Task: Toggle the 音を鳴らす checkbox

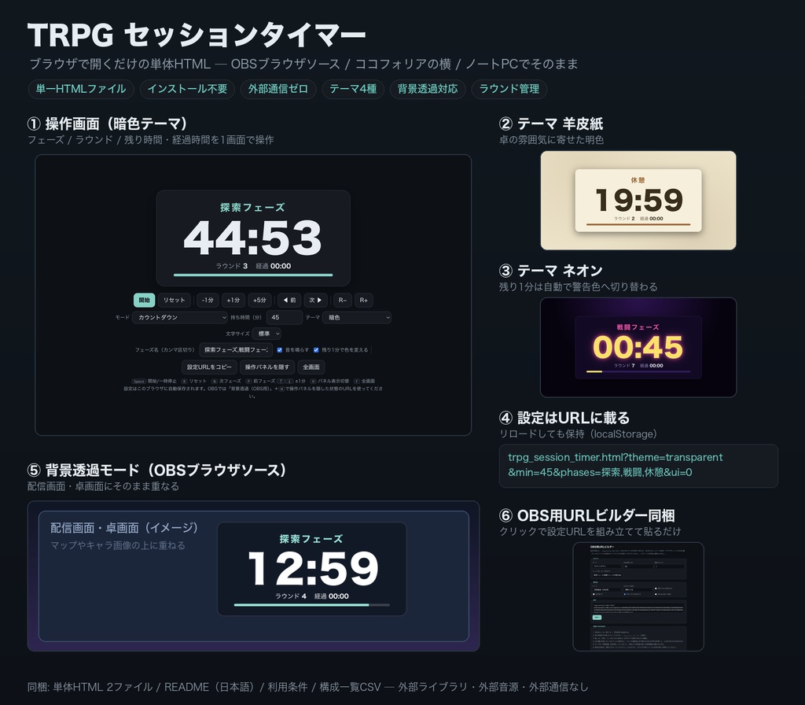Action: coord(280,350)
